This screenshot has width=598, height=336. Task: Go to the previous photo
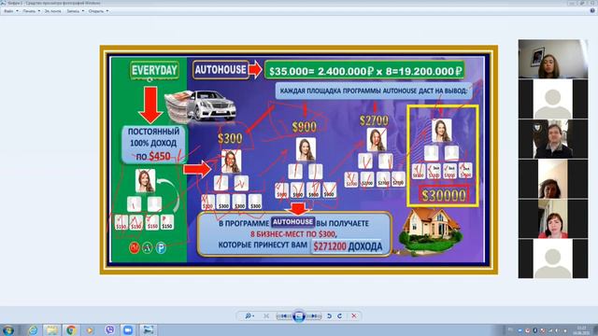pyautogui.click(x=283, y=315)
